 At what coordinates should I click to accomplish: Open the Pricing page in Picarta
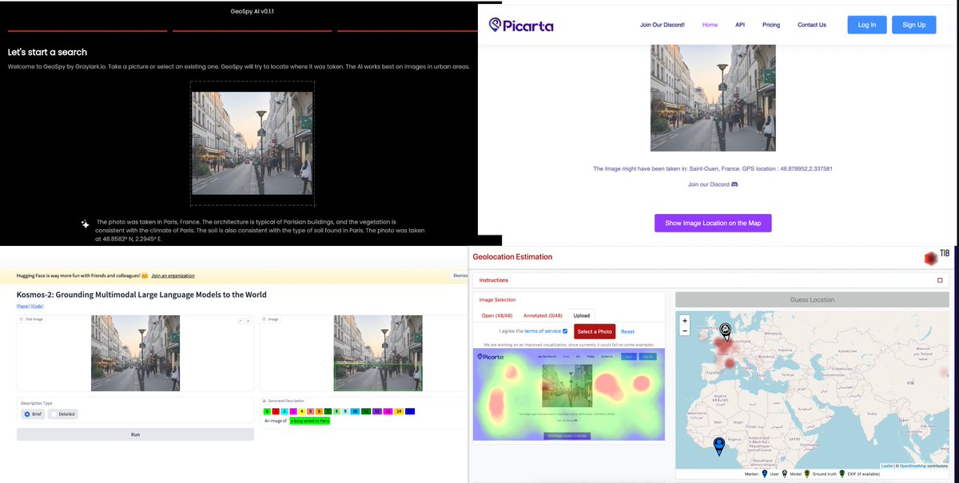tap(771, 25)
